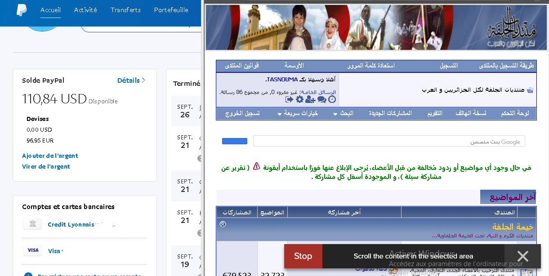The height and width of the screenshot is (276, 549).
Task: Open the Visa card entry
Action: [x=54, y=251]
